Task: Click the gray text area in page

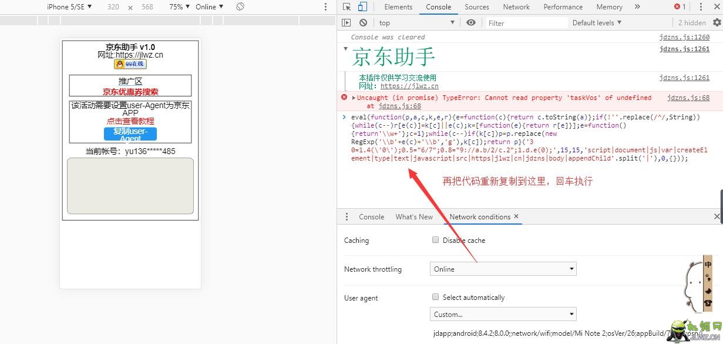Action: [130, 186]
